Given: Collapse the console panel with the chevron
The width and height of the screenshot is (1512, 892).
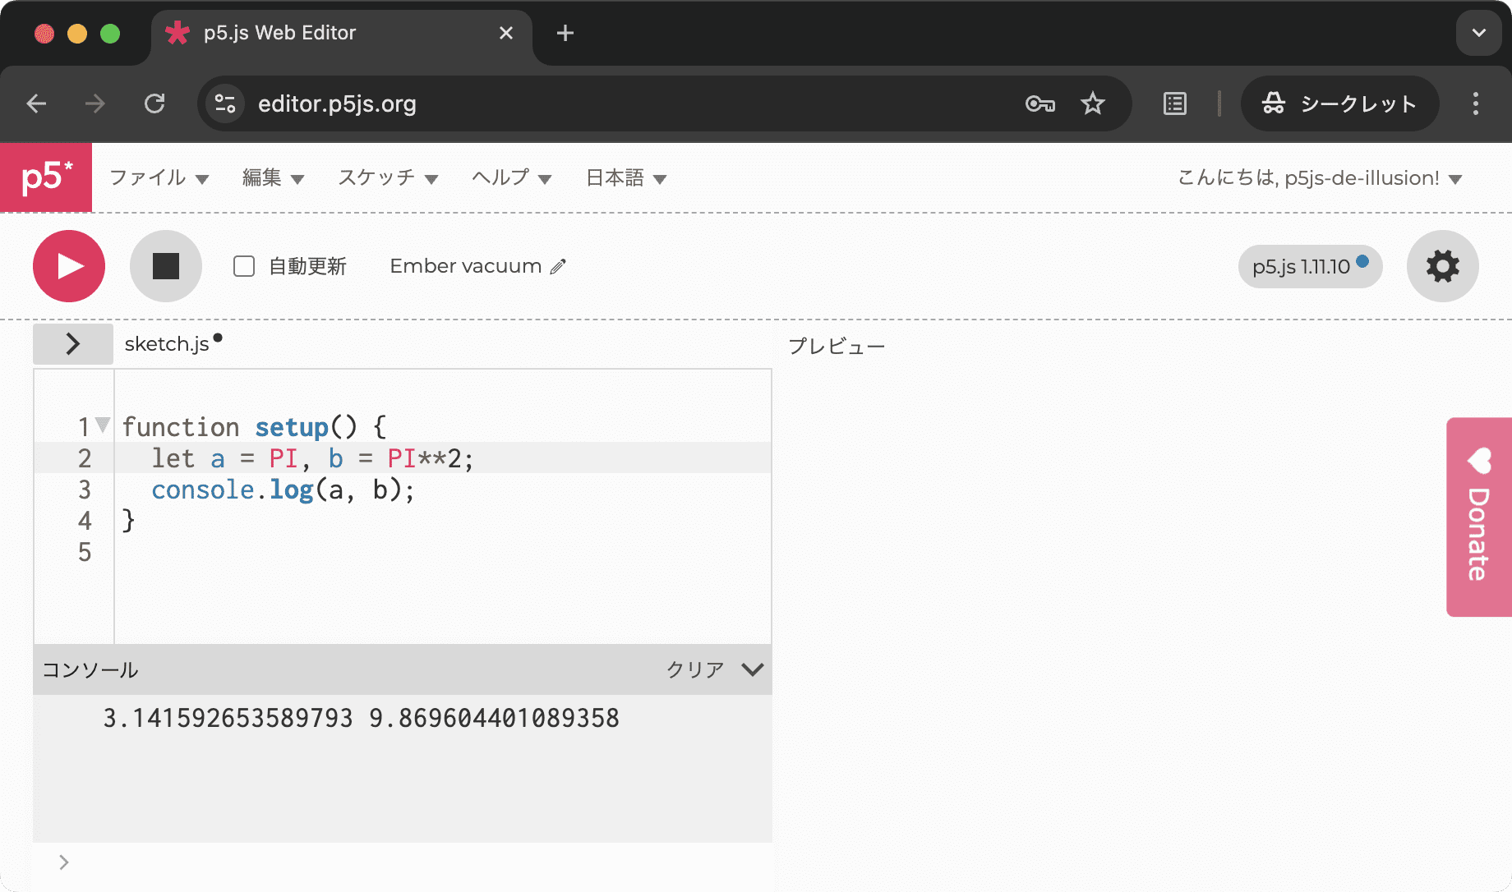Looking at the screenshot, I should pos(752,669).
